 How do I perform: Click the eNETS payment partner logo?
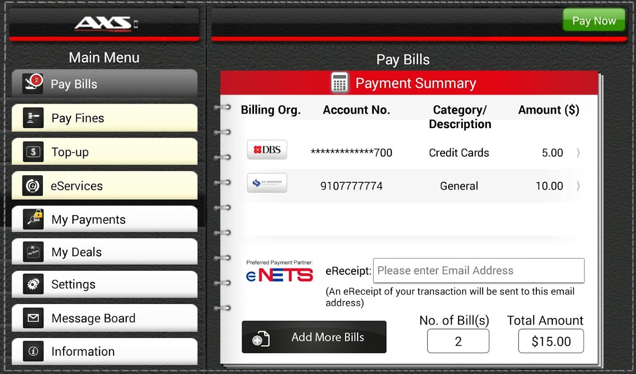[279, 274]
